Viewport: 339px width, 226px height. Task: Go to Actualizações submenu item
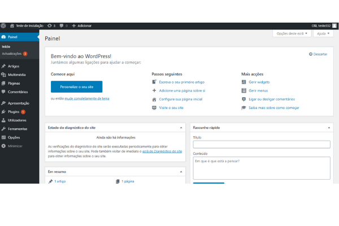[x=12, y=54]
